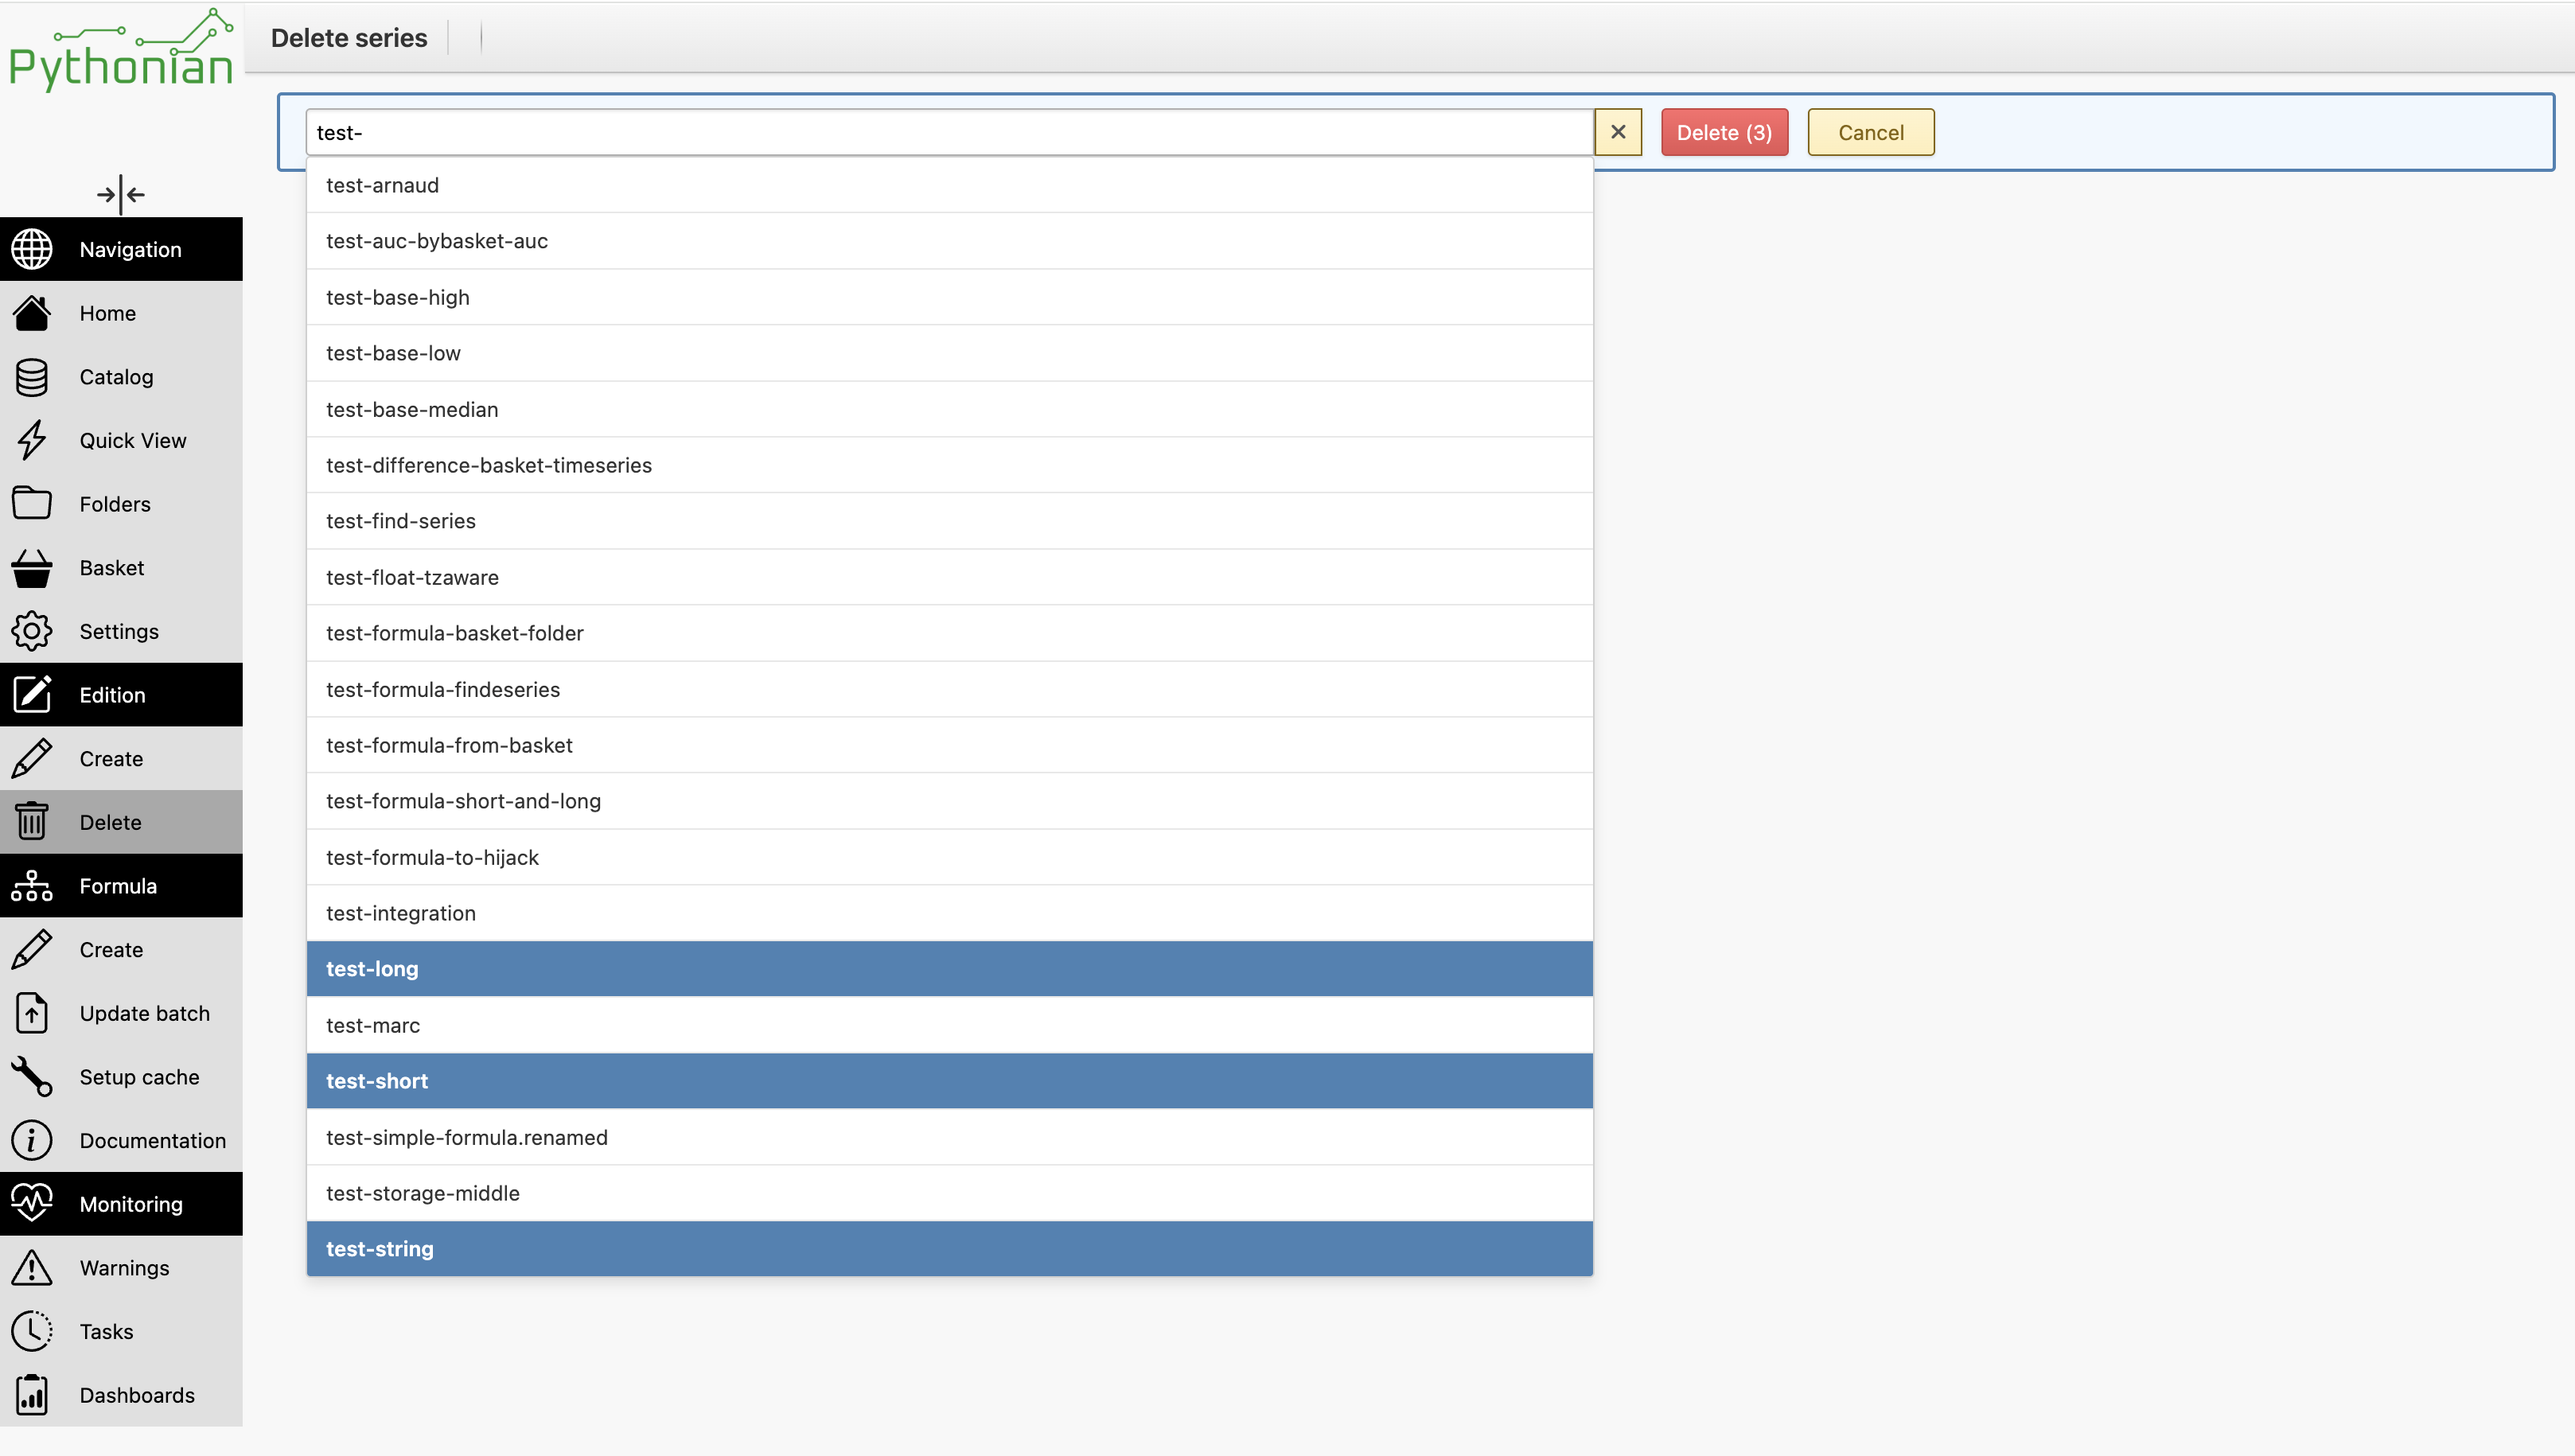Deselect the highlighted test-string series
Screen dimensions: 2575x1456
949,1248
